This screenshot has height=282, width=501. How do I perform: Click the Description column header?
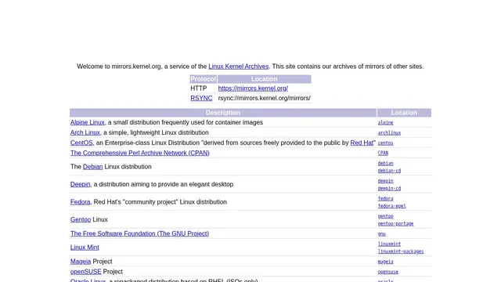[223, 113]
